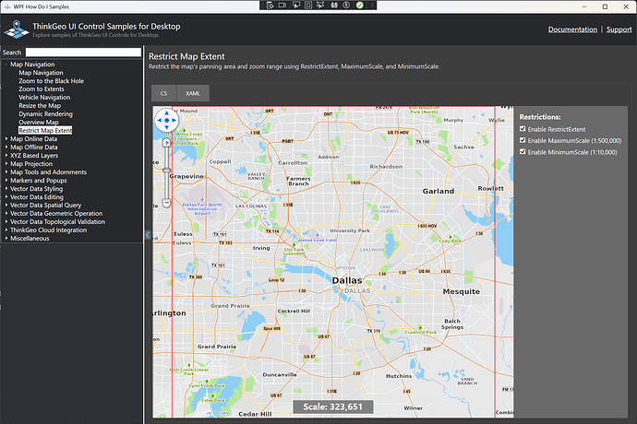Expand the ThinkGeo Cloud Integration node
637x424 pixels.
pyautogui.click(x=6, y=230)
